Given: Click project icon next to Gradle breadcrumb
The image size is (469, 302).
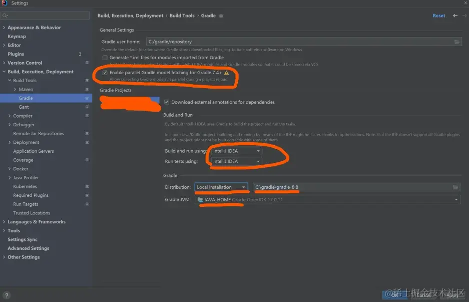Looking at the screenshot, I should click(221, 16).
